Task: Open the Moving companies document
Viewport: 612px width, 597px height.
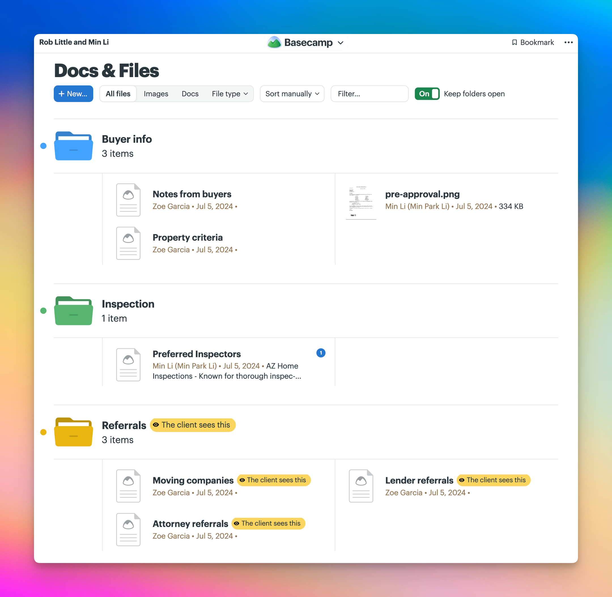Action: 193,480
